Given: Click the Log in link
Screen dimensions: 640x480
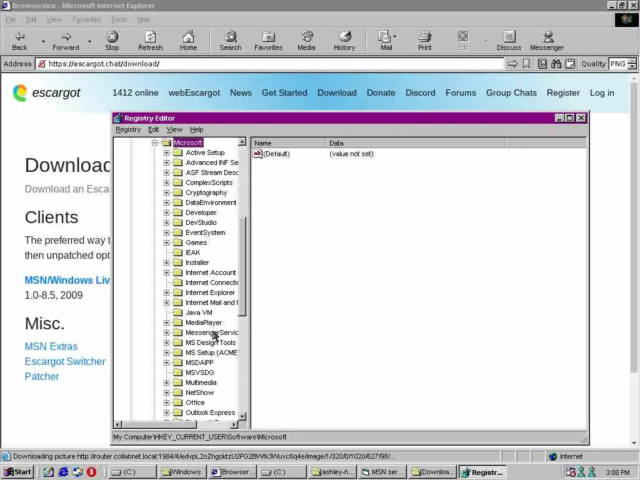Looking at the screenshot, I should click(602, 92).
